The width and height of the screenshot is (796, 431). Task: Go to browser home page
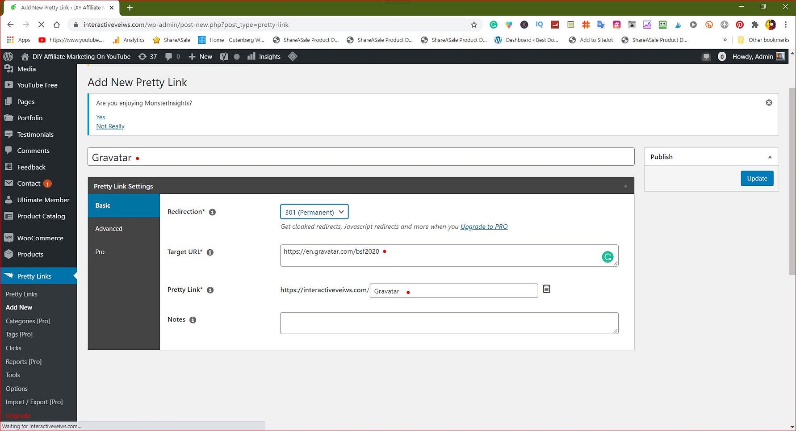pos(56,25)
